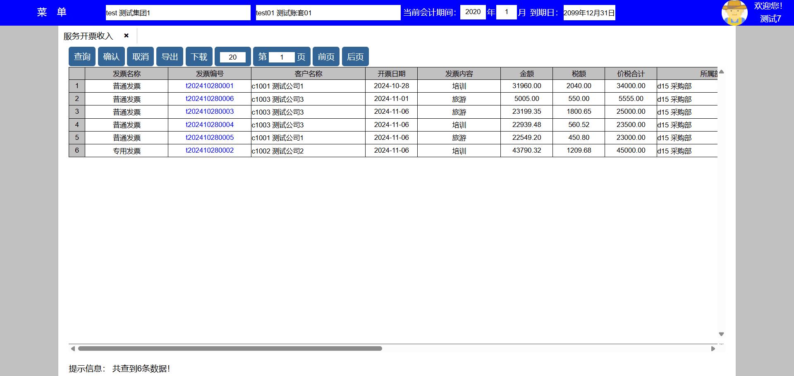Click the user avatar icon
The width and height of the screenshot is (794, 376).
[x=734, y=13]
